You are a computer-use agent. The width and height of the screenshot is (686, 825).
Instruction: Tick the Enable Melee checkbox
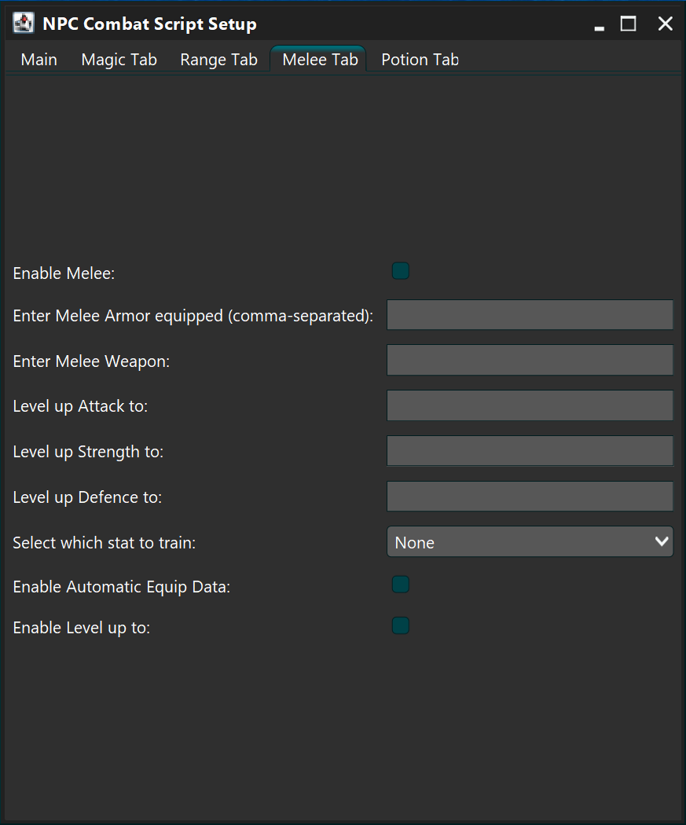[x=400, y=271]
